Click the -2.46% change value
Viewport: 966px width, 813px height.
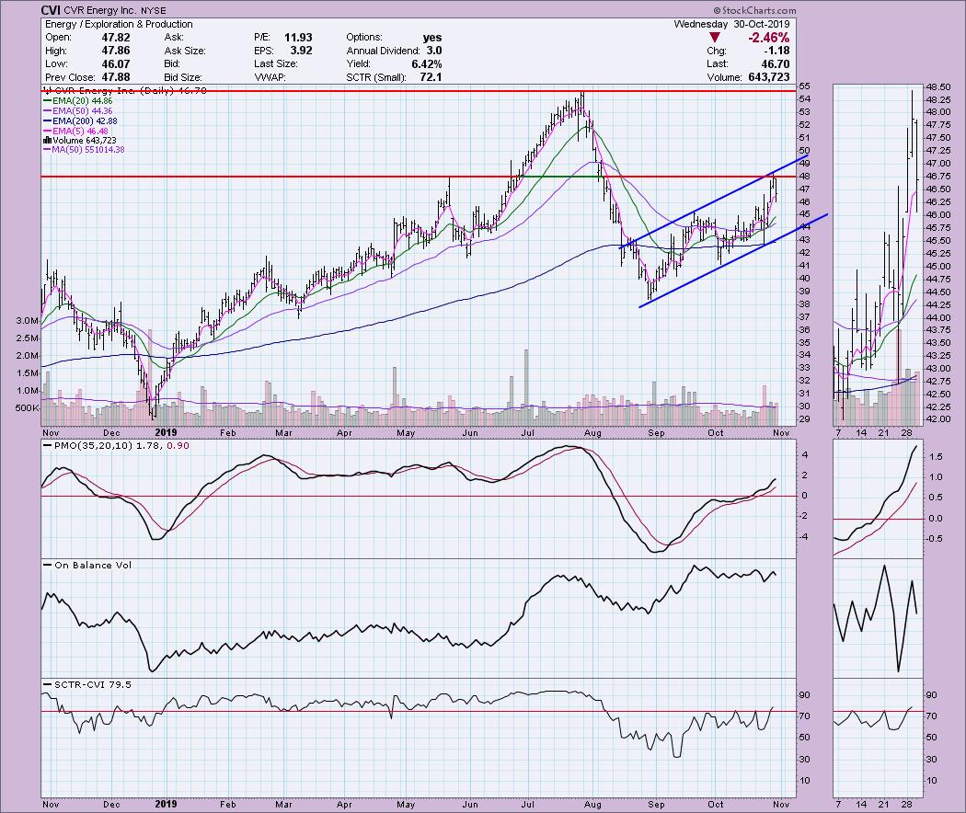point(768,38)
